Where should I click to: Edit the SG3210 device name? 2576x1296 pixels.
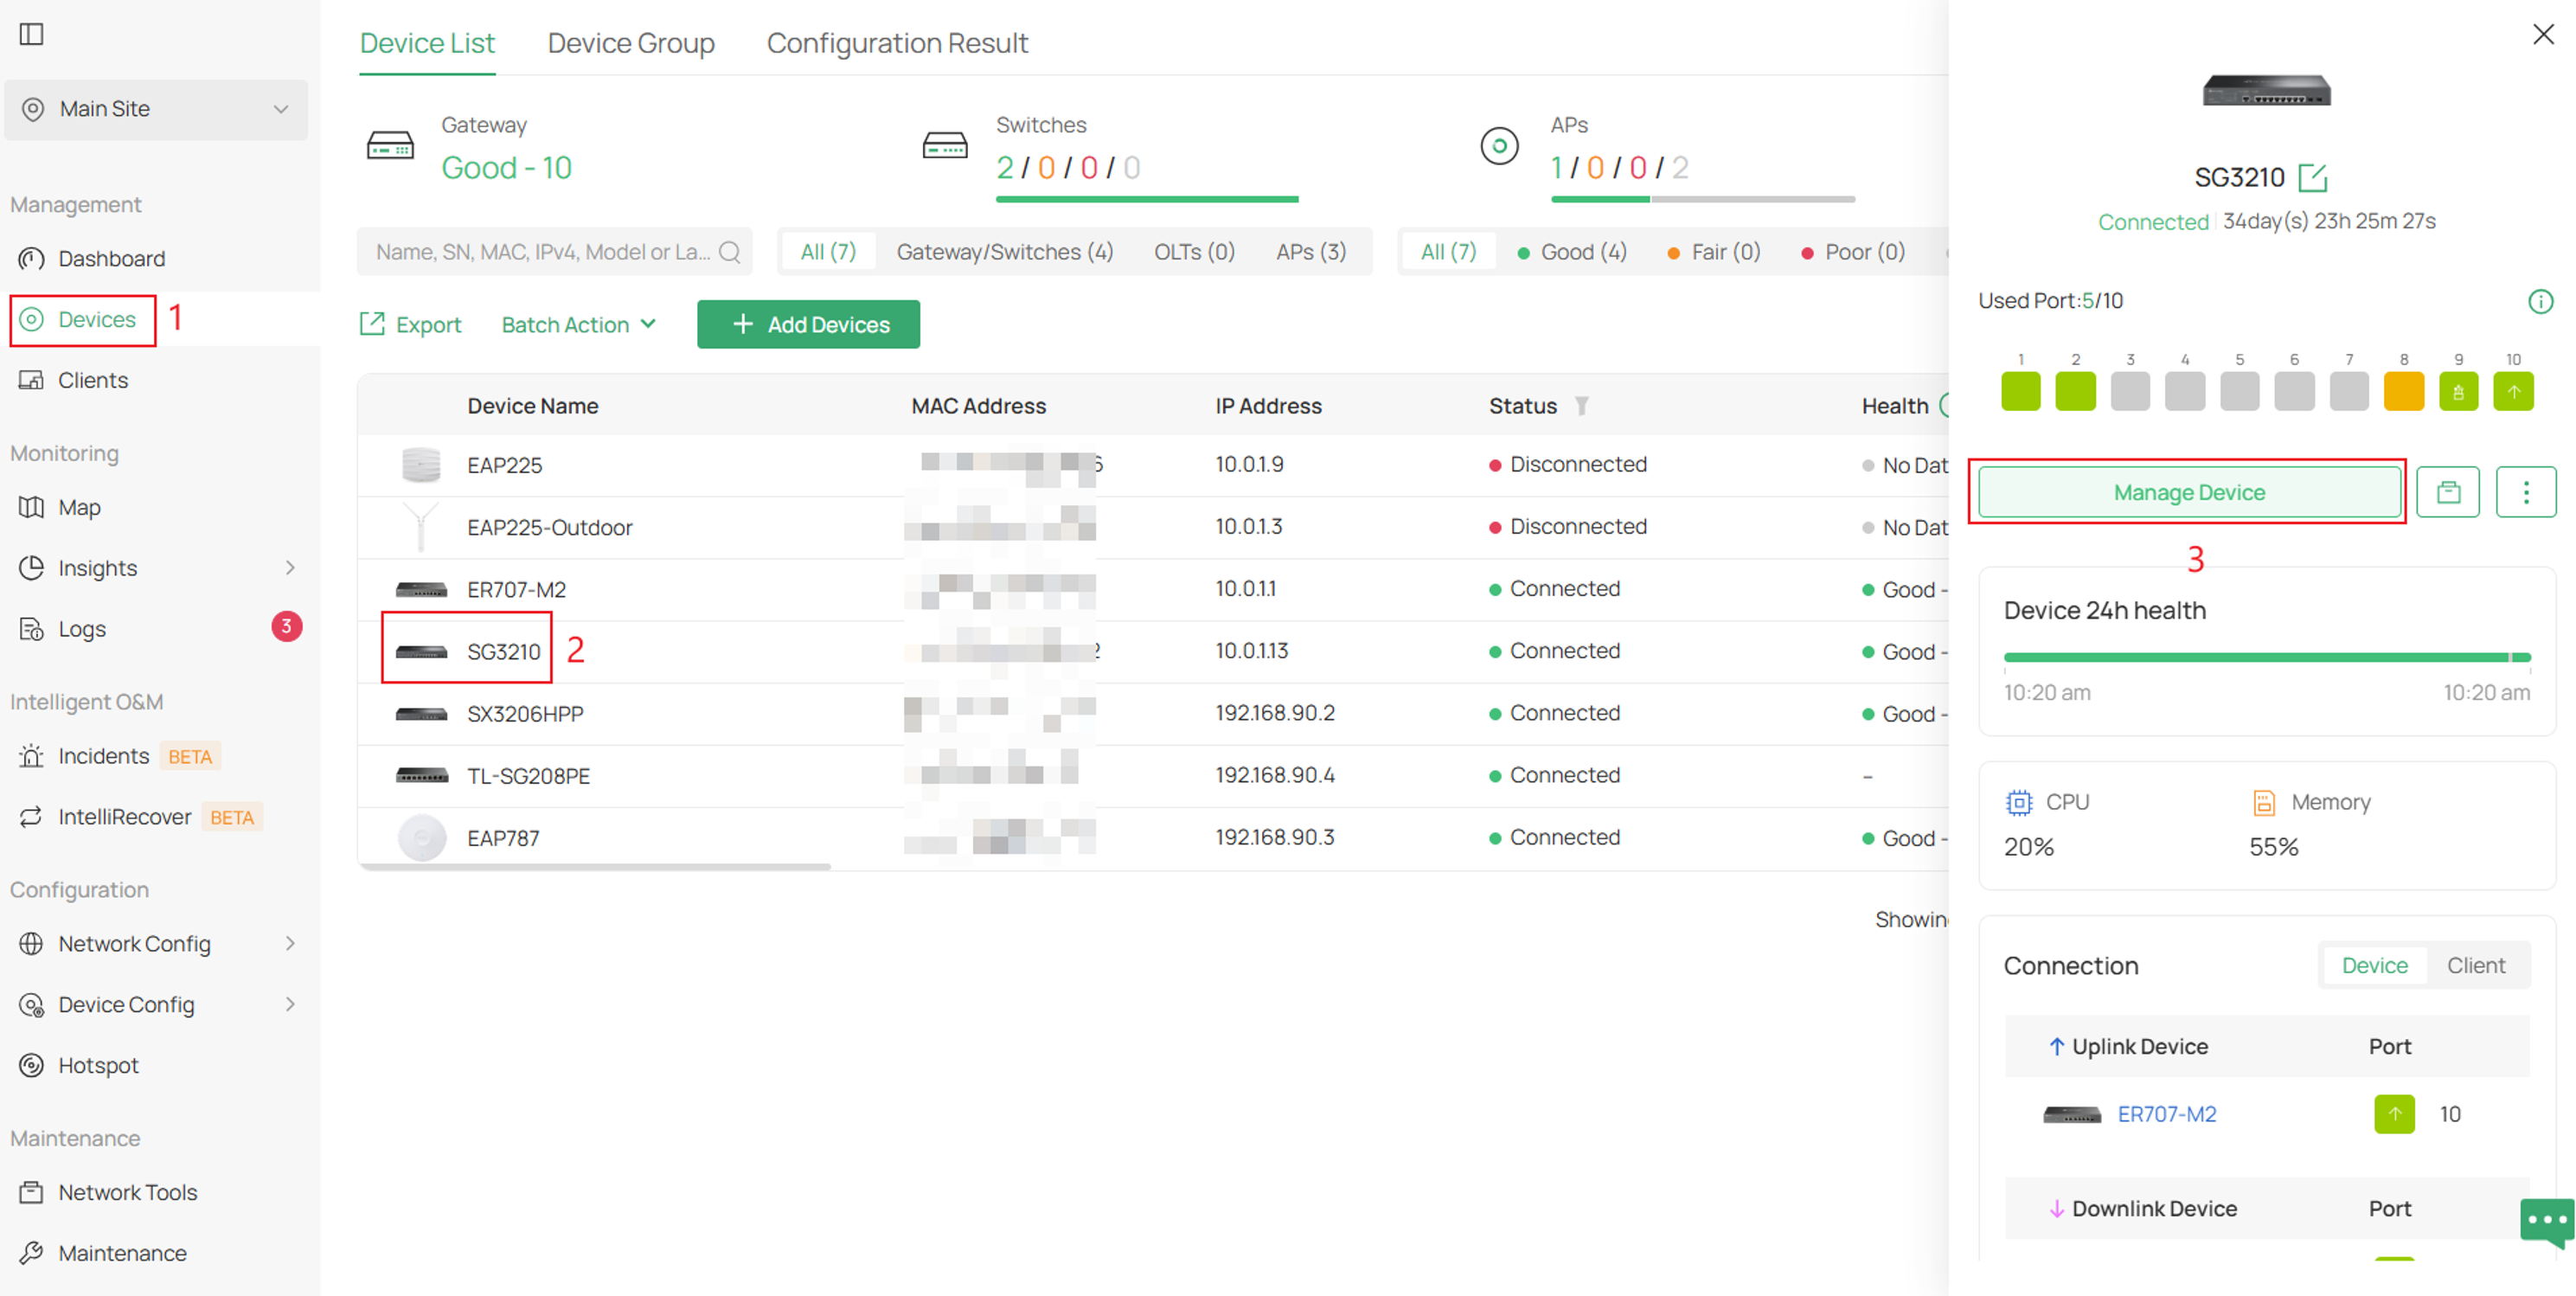click(x=2312, y=178)
